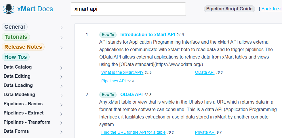Select the Tutorials category badge
This screenshot has height=138, width=282.
click(x=16, y=37)
